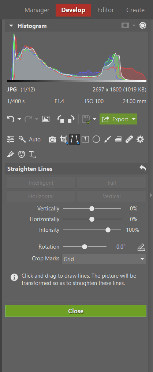Select the Radial Filter circle icon
The image size is (153, 372).
click(x=96, y=139)
